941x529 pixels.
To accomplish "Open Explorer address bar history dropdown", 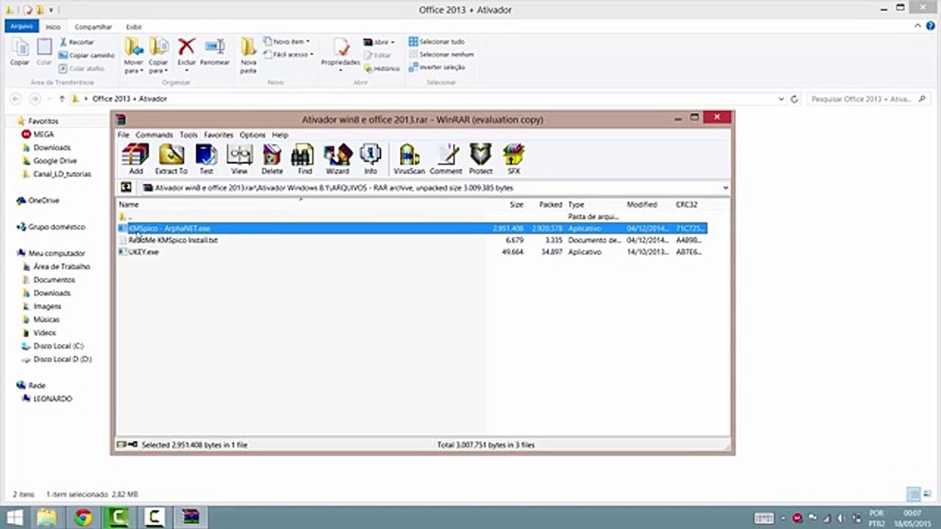I will click(781, 98).
